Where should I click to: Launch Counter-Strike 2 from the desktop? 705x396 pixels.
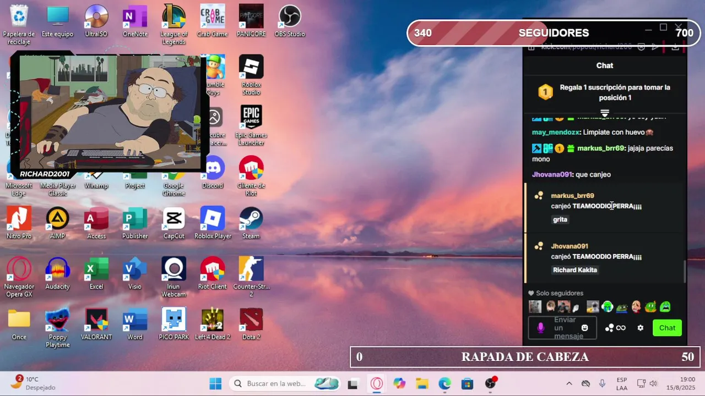(x=251, y=278)
